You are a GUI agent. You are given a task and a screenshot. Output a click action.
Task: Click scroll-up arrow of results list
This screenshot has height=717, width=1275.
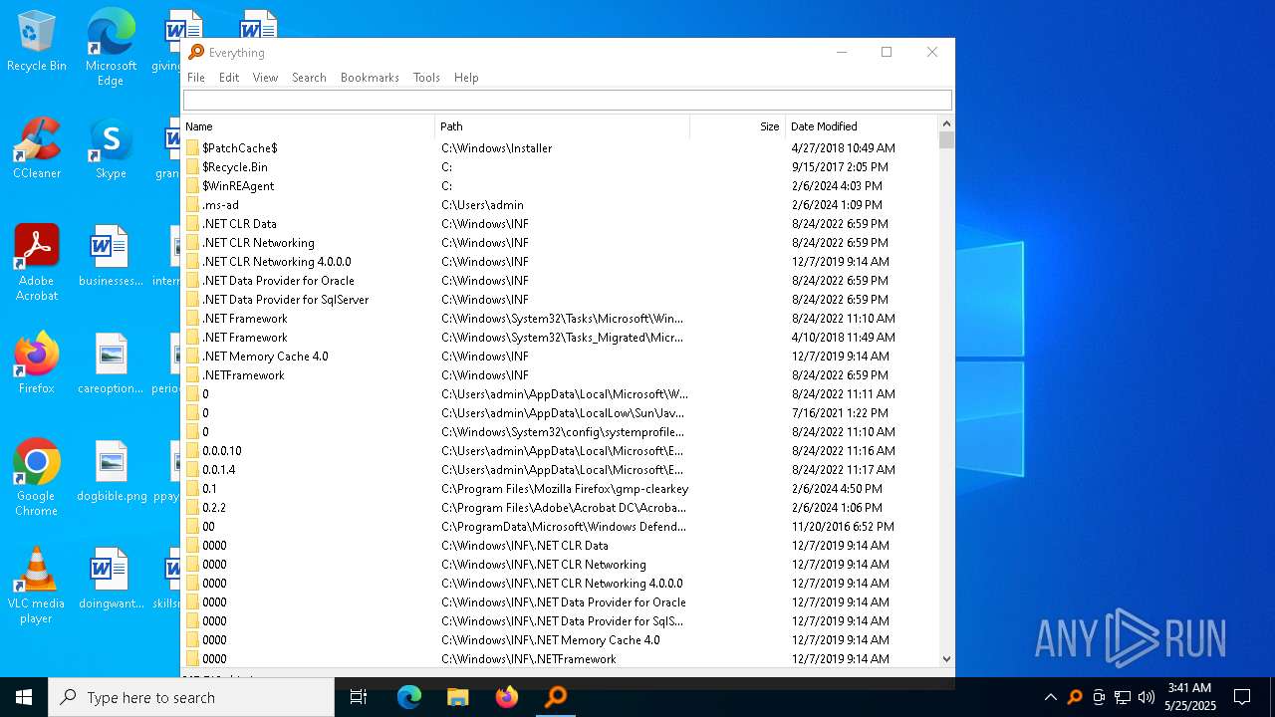coord(946,124)
